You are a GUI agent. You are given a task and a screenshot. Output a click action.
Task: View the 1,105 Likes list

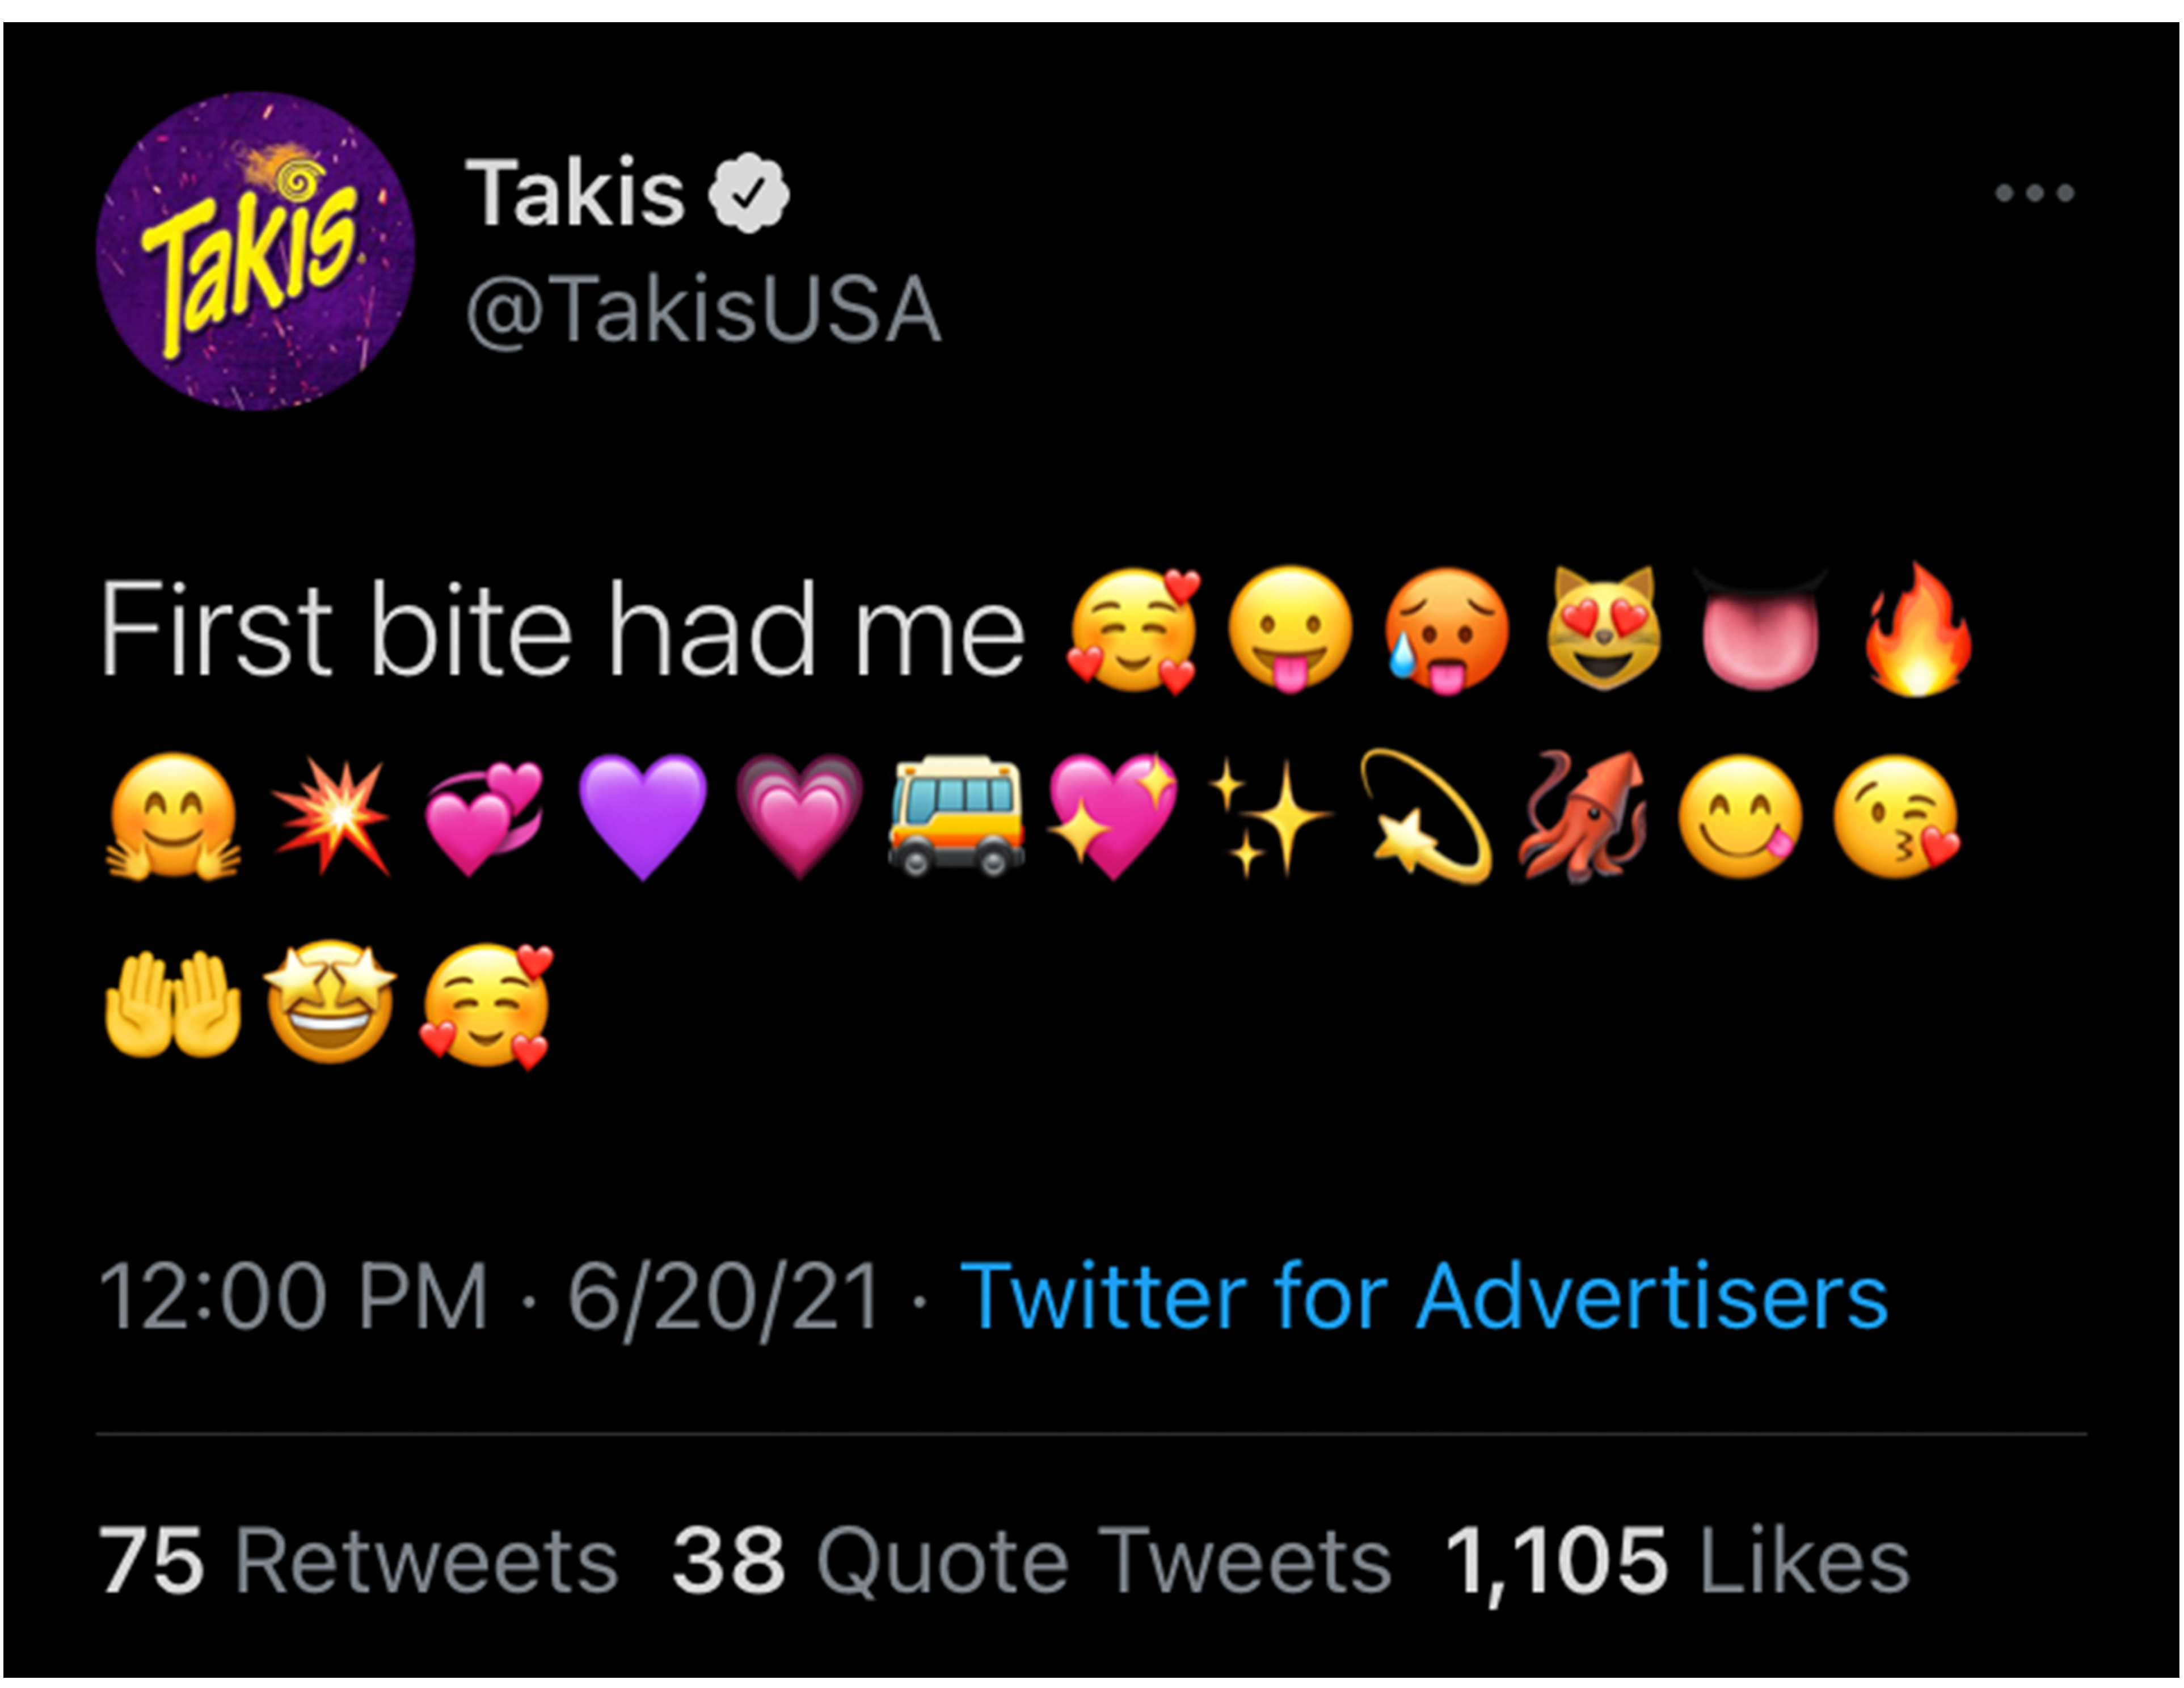1677,1560
